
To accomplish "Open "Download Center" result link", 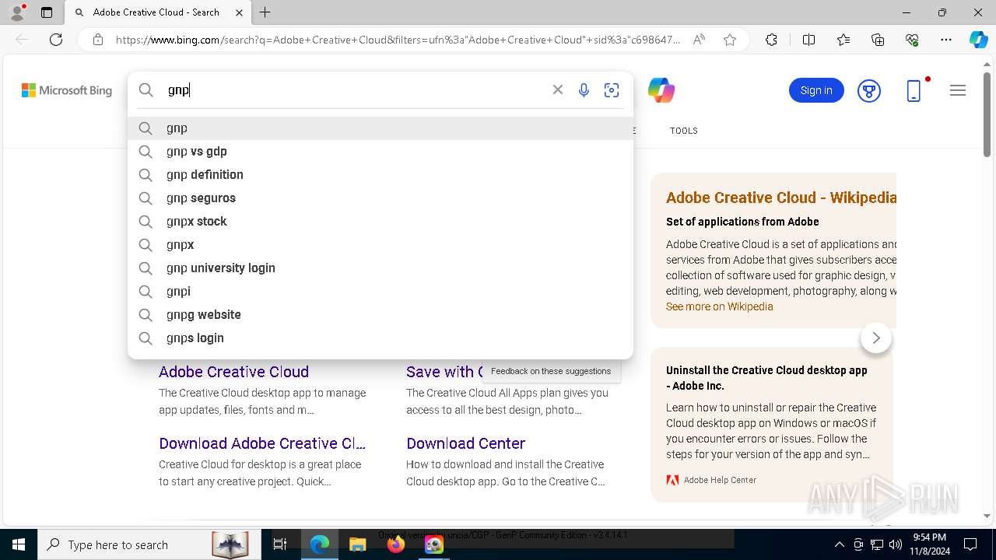I will 466,443.
